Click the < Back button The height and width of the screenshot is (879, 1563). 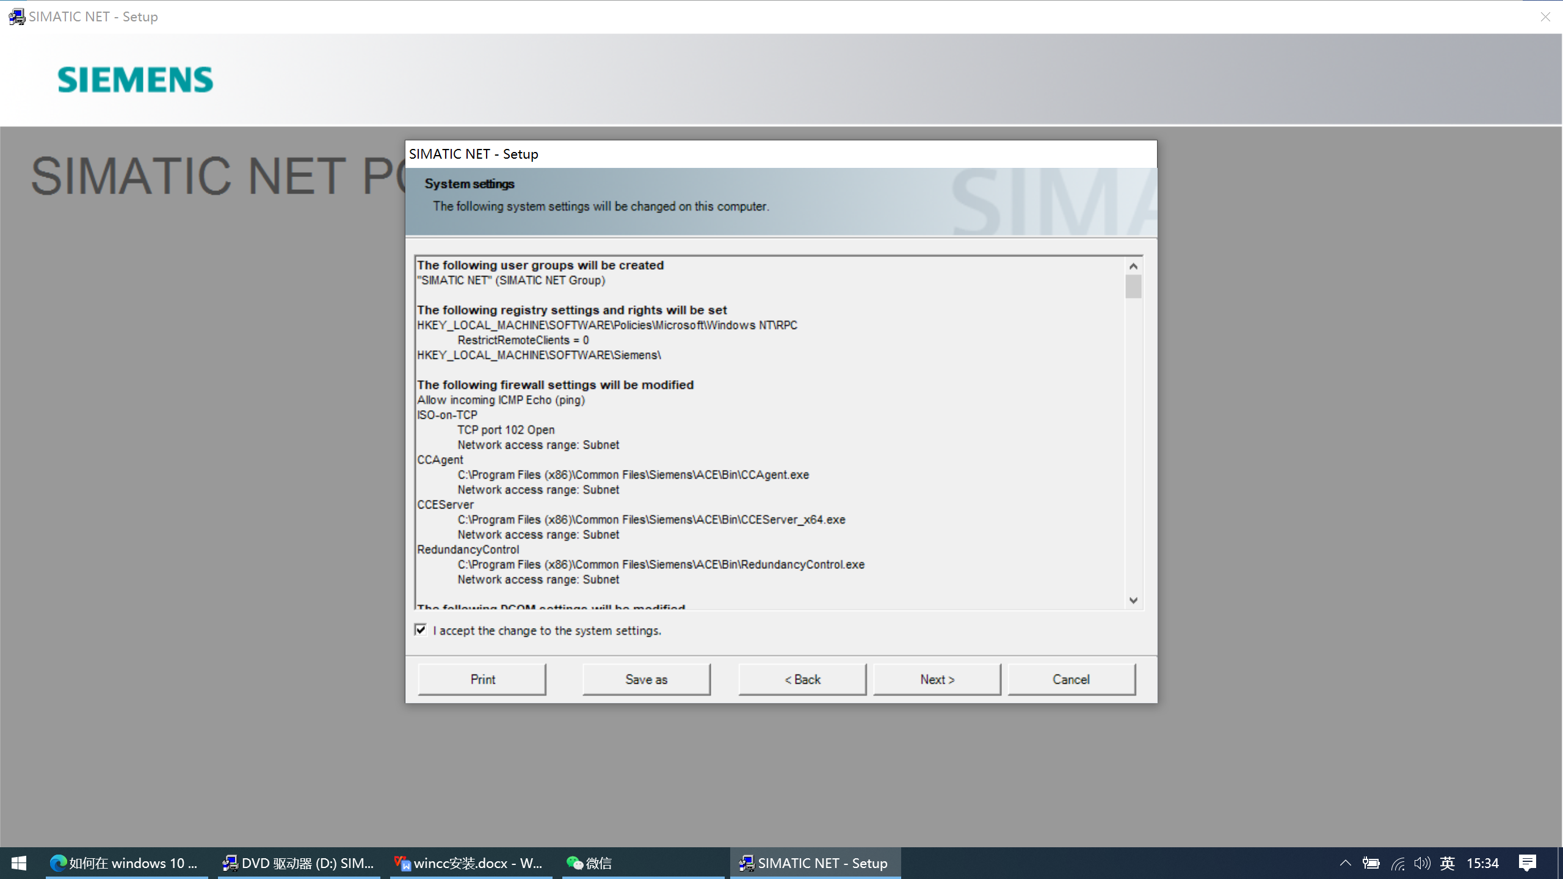point(802,679)
